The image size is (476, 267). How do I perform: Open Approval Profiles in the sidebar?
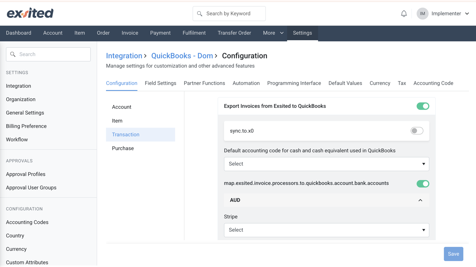coord(25,174)
